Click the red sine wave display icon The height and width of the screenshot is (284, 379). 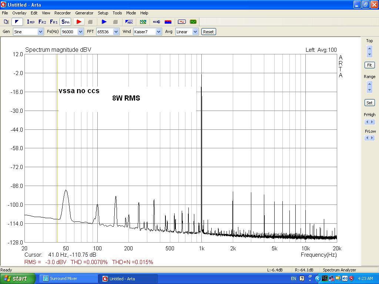click(182, 22)
